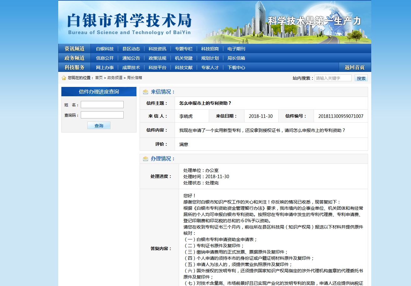411x286 pixels.
Task: Open the 下载中心 download center
Action: [x=236, y=68]
